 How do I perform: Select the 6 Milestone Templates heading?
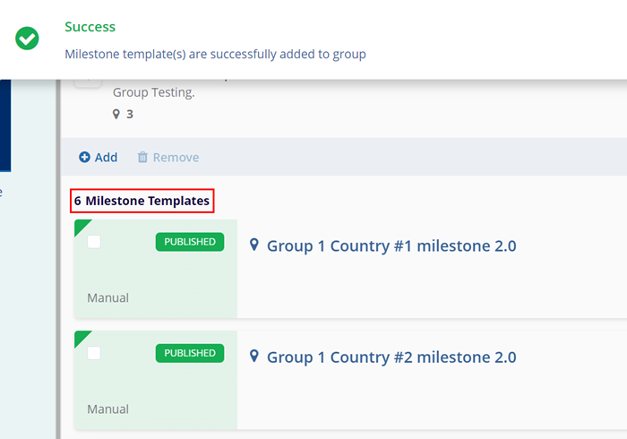click(142, 202)
